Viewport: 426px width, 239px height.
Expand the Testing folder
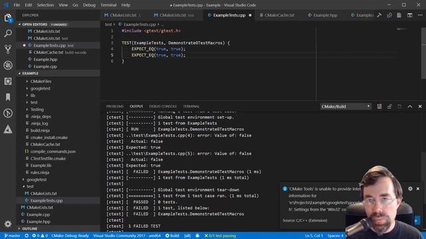(37, 110)
